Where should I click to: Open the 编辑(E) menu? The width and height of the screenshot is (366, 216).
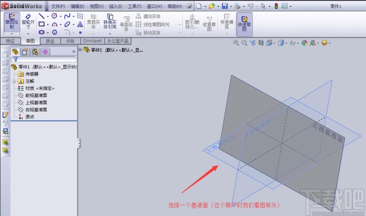click(x=78, y=6)
